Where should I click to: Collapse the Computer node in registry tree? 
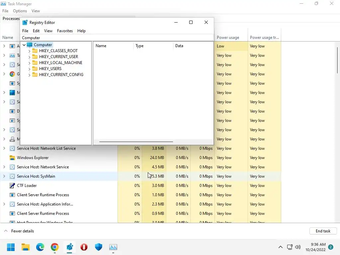[24, 45]
